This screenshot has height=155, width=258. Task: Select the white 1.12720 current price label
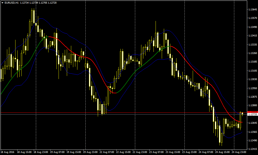[252, 114]
